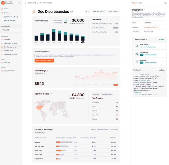Select the Feb month marker on chart

(83, 42)
